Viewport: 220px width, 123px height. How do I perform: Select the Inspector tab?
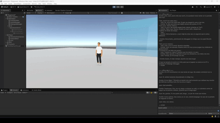pos(163,10)
